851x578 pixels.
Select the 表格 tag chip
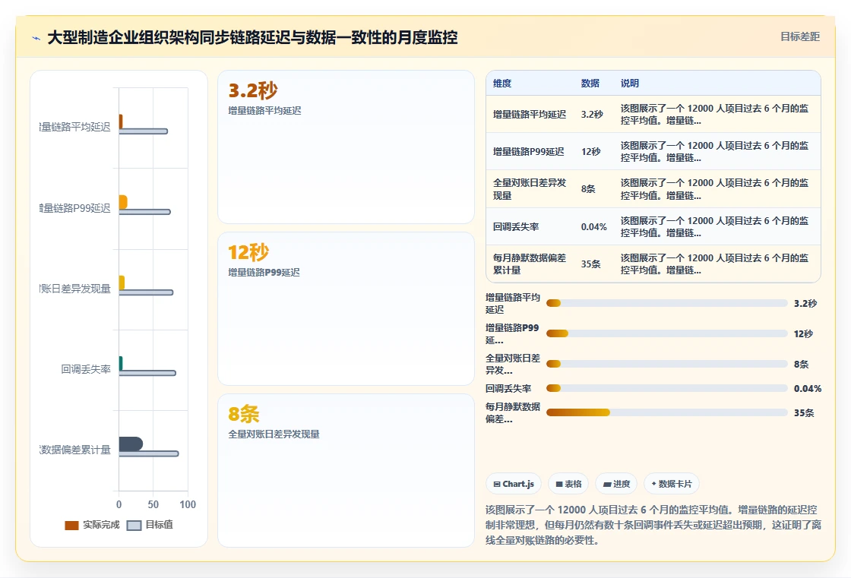click(568, 484)
